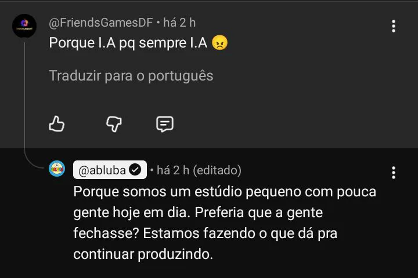Click the @abluba username badge
This screenshot has height=278, width=418.
[x=102, y=170]
